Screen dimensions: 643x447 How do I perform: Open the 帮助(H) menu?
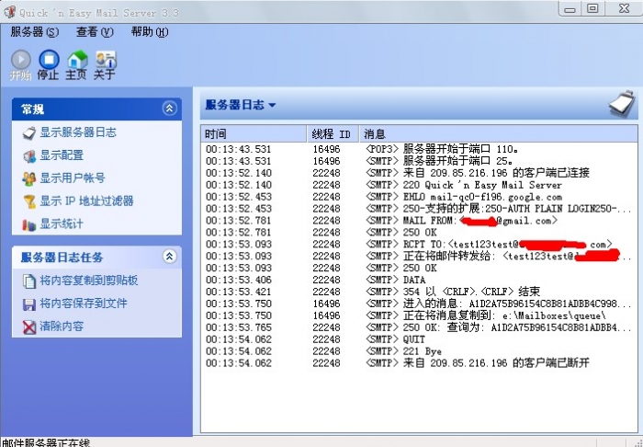(x=150, y=32)
